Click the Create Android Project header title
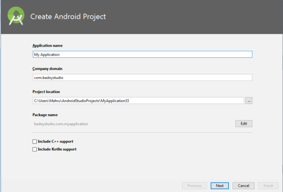This screenshot has height=192, width=283. [68, 17]
